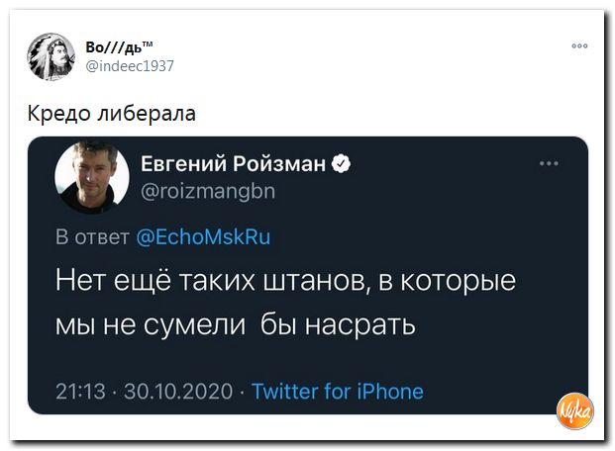
Task: Click the 30.10.2020 date
Action: 178,391
